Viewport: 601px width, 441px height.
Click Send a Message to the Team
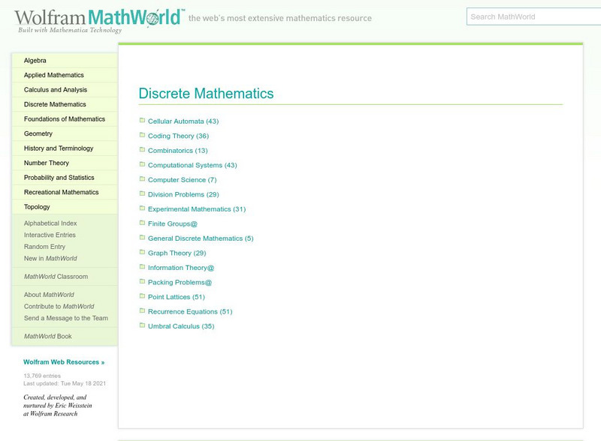[x=66, y=318]
